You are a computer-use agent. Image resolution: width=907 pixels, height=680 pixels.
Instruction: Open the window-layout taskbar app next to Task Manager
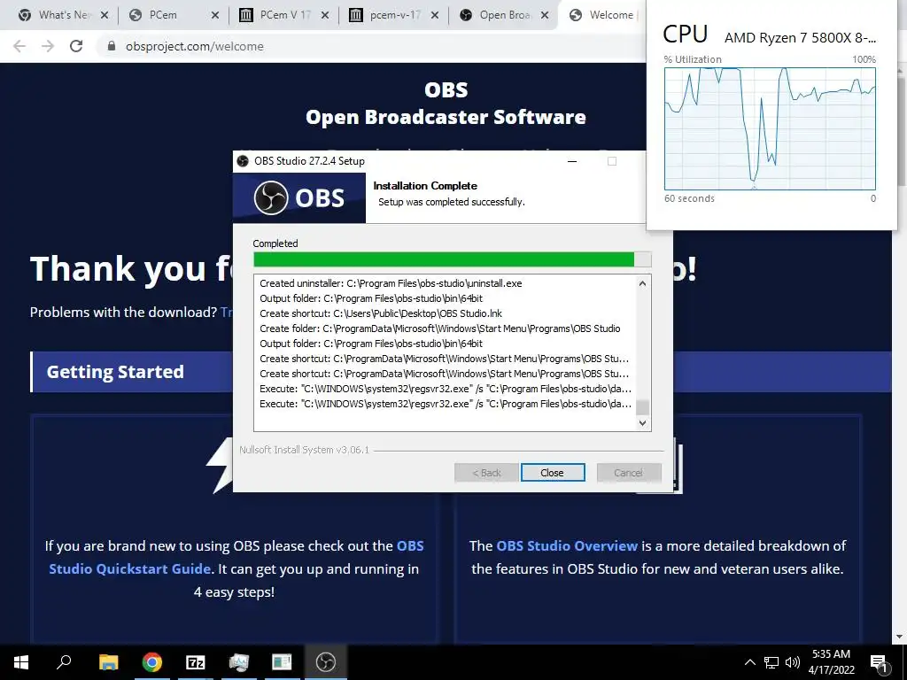[283, 662]
